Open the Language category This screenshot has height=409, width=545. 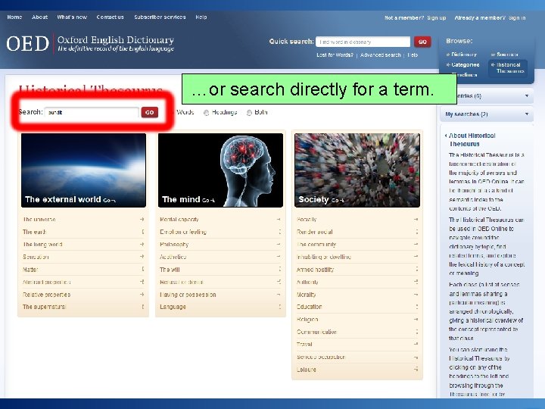point(173,307)
